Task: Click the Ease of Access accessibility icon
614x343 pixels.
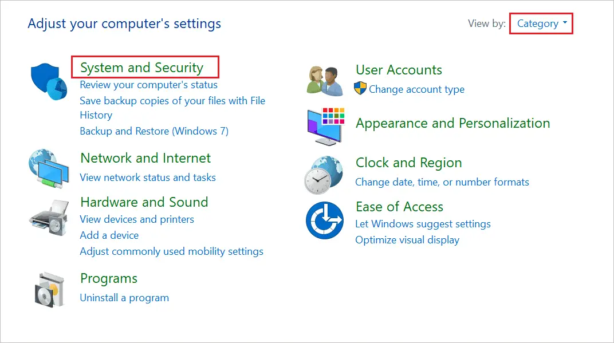Action: (324, 219)
